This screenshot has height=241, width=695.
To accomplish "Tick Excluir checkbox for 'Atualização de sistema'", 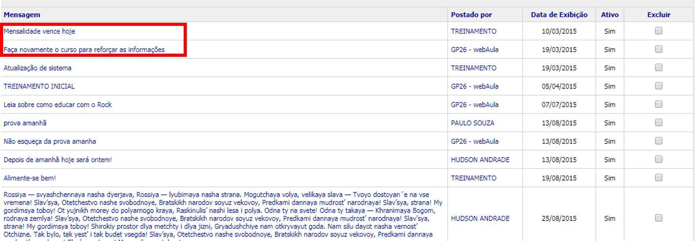I will click(x=658, y=67).
